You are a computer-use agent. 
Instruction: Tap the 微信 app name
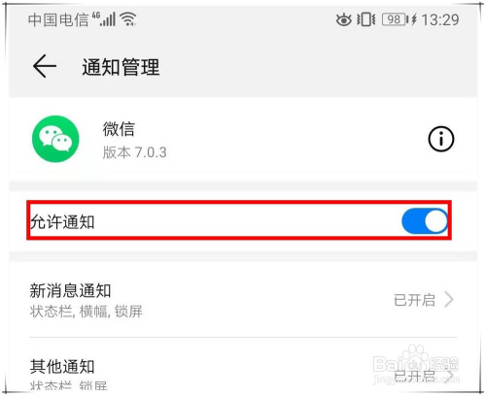click(x=119, y=129)
